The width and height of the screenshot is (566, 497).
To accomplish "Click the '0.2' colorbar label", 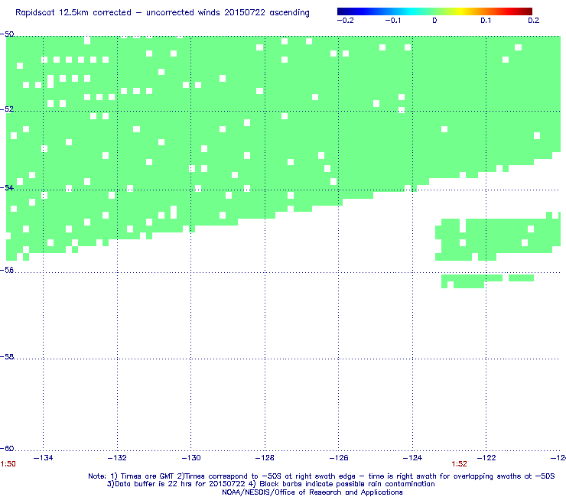I will [x=534, y=21].
